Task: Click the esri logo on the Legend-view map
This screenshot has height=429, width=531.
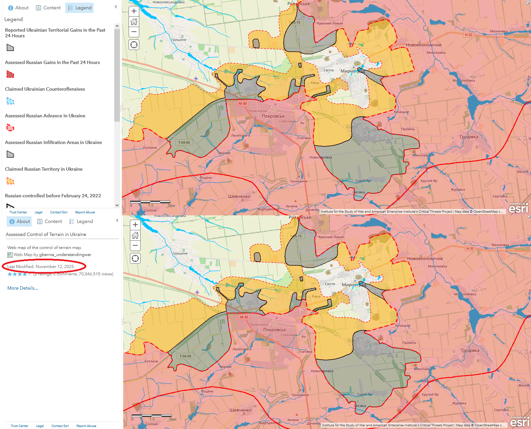Action: (x=519, y=208)
